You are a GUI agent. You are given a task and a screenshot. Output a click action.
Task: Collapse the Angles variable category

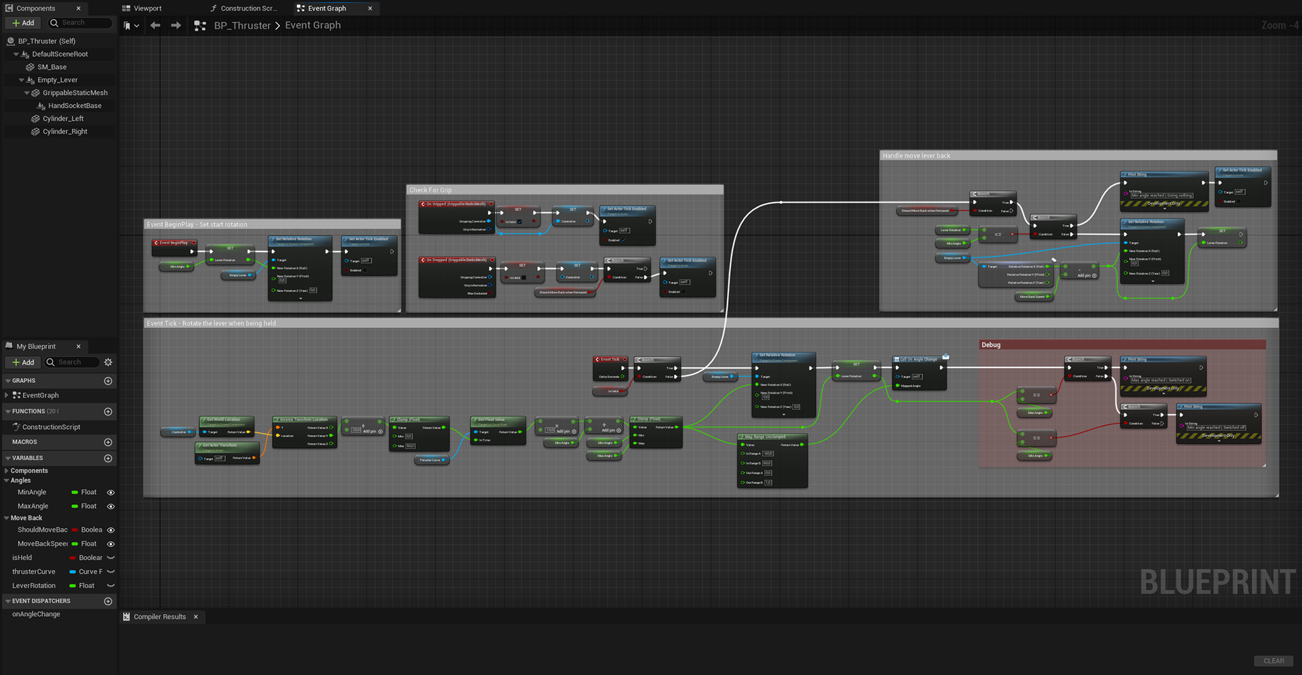(x=7, y=480)
